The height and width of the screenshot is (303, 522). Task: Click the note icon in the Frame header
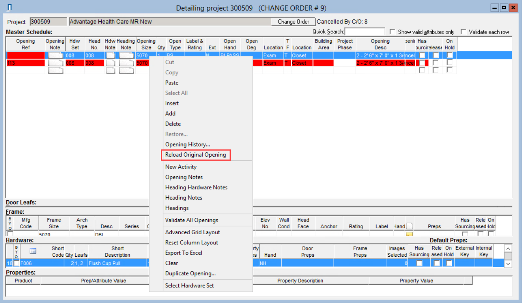click(x=409, y=226)
